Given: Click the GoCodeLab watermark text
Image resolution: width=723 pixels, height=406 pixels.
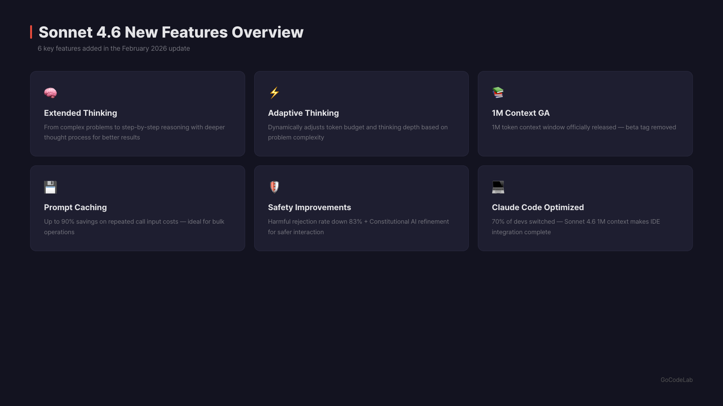Looking at the screenshot, I should click(x=676, y=380).
